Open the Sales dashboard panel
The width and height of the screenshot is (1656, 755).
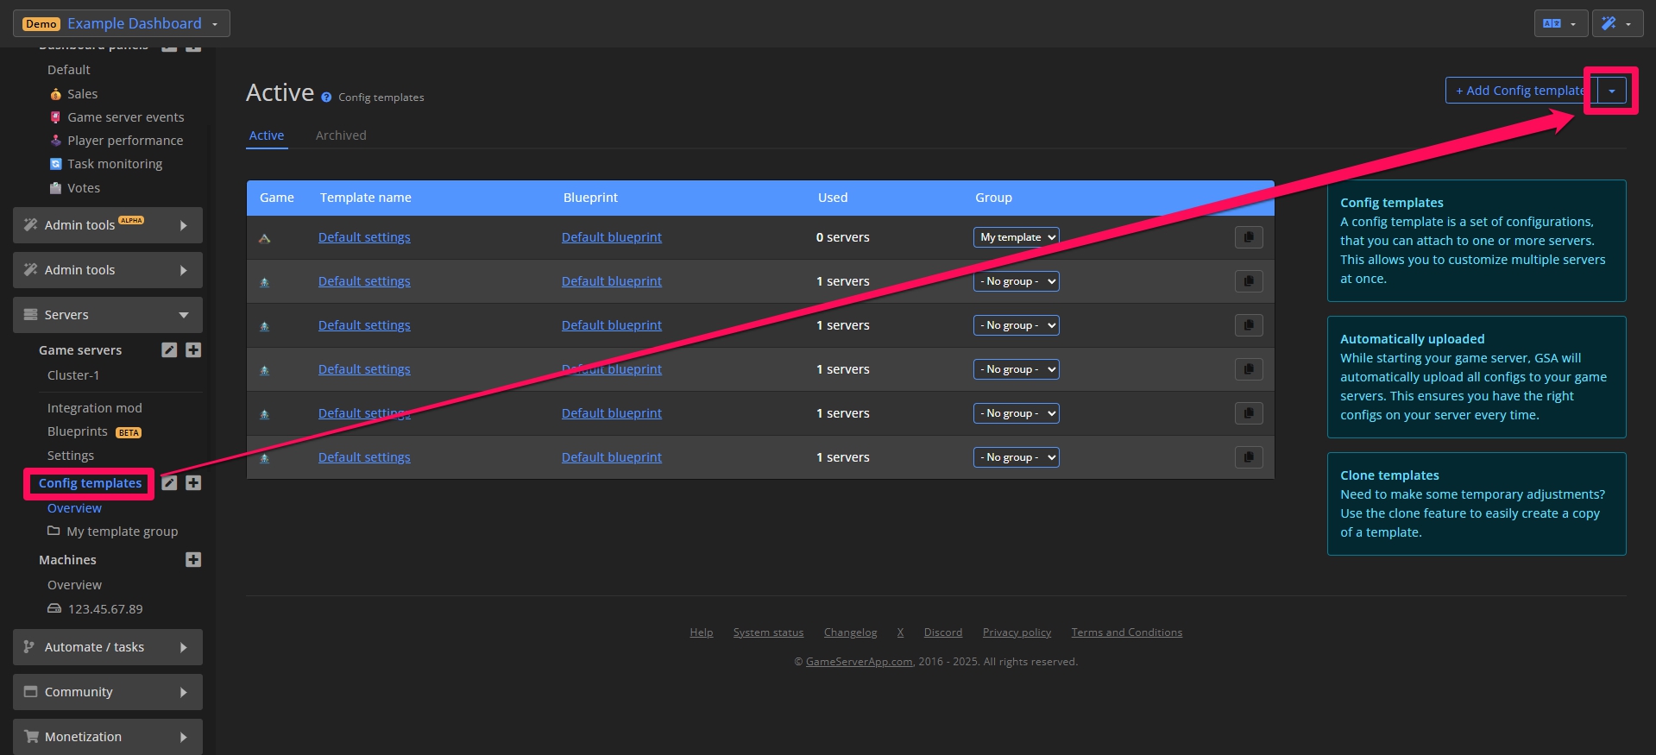pos(82,94)
